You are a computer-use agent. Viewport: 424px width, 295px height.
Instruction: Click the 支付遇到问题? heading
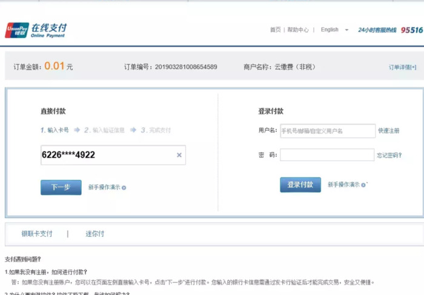pyautogui.click(x=23, y=259)
